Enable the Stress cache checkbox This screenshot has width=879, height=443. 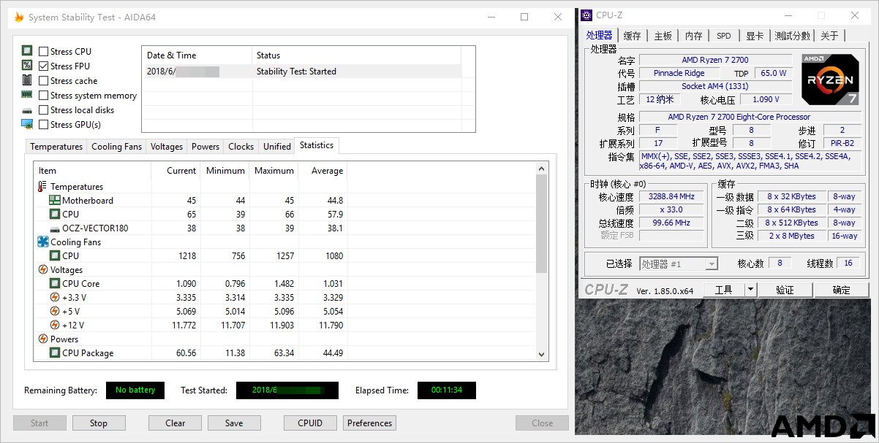44,81
